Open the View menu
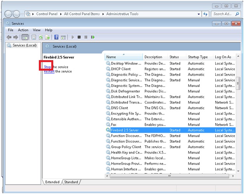 [37, 30]
